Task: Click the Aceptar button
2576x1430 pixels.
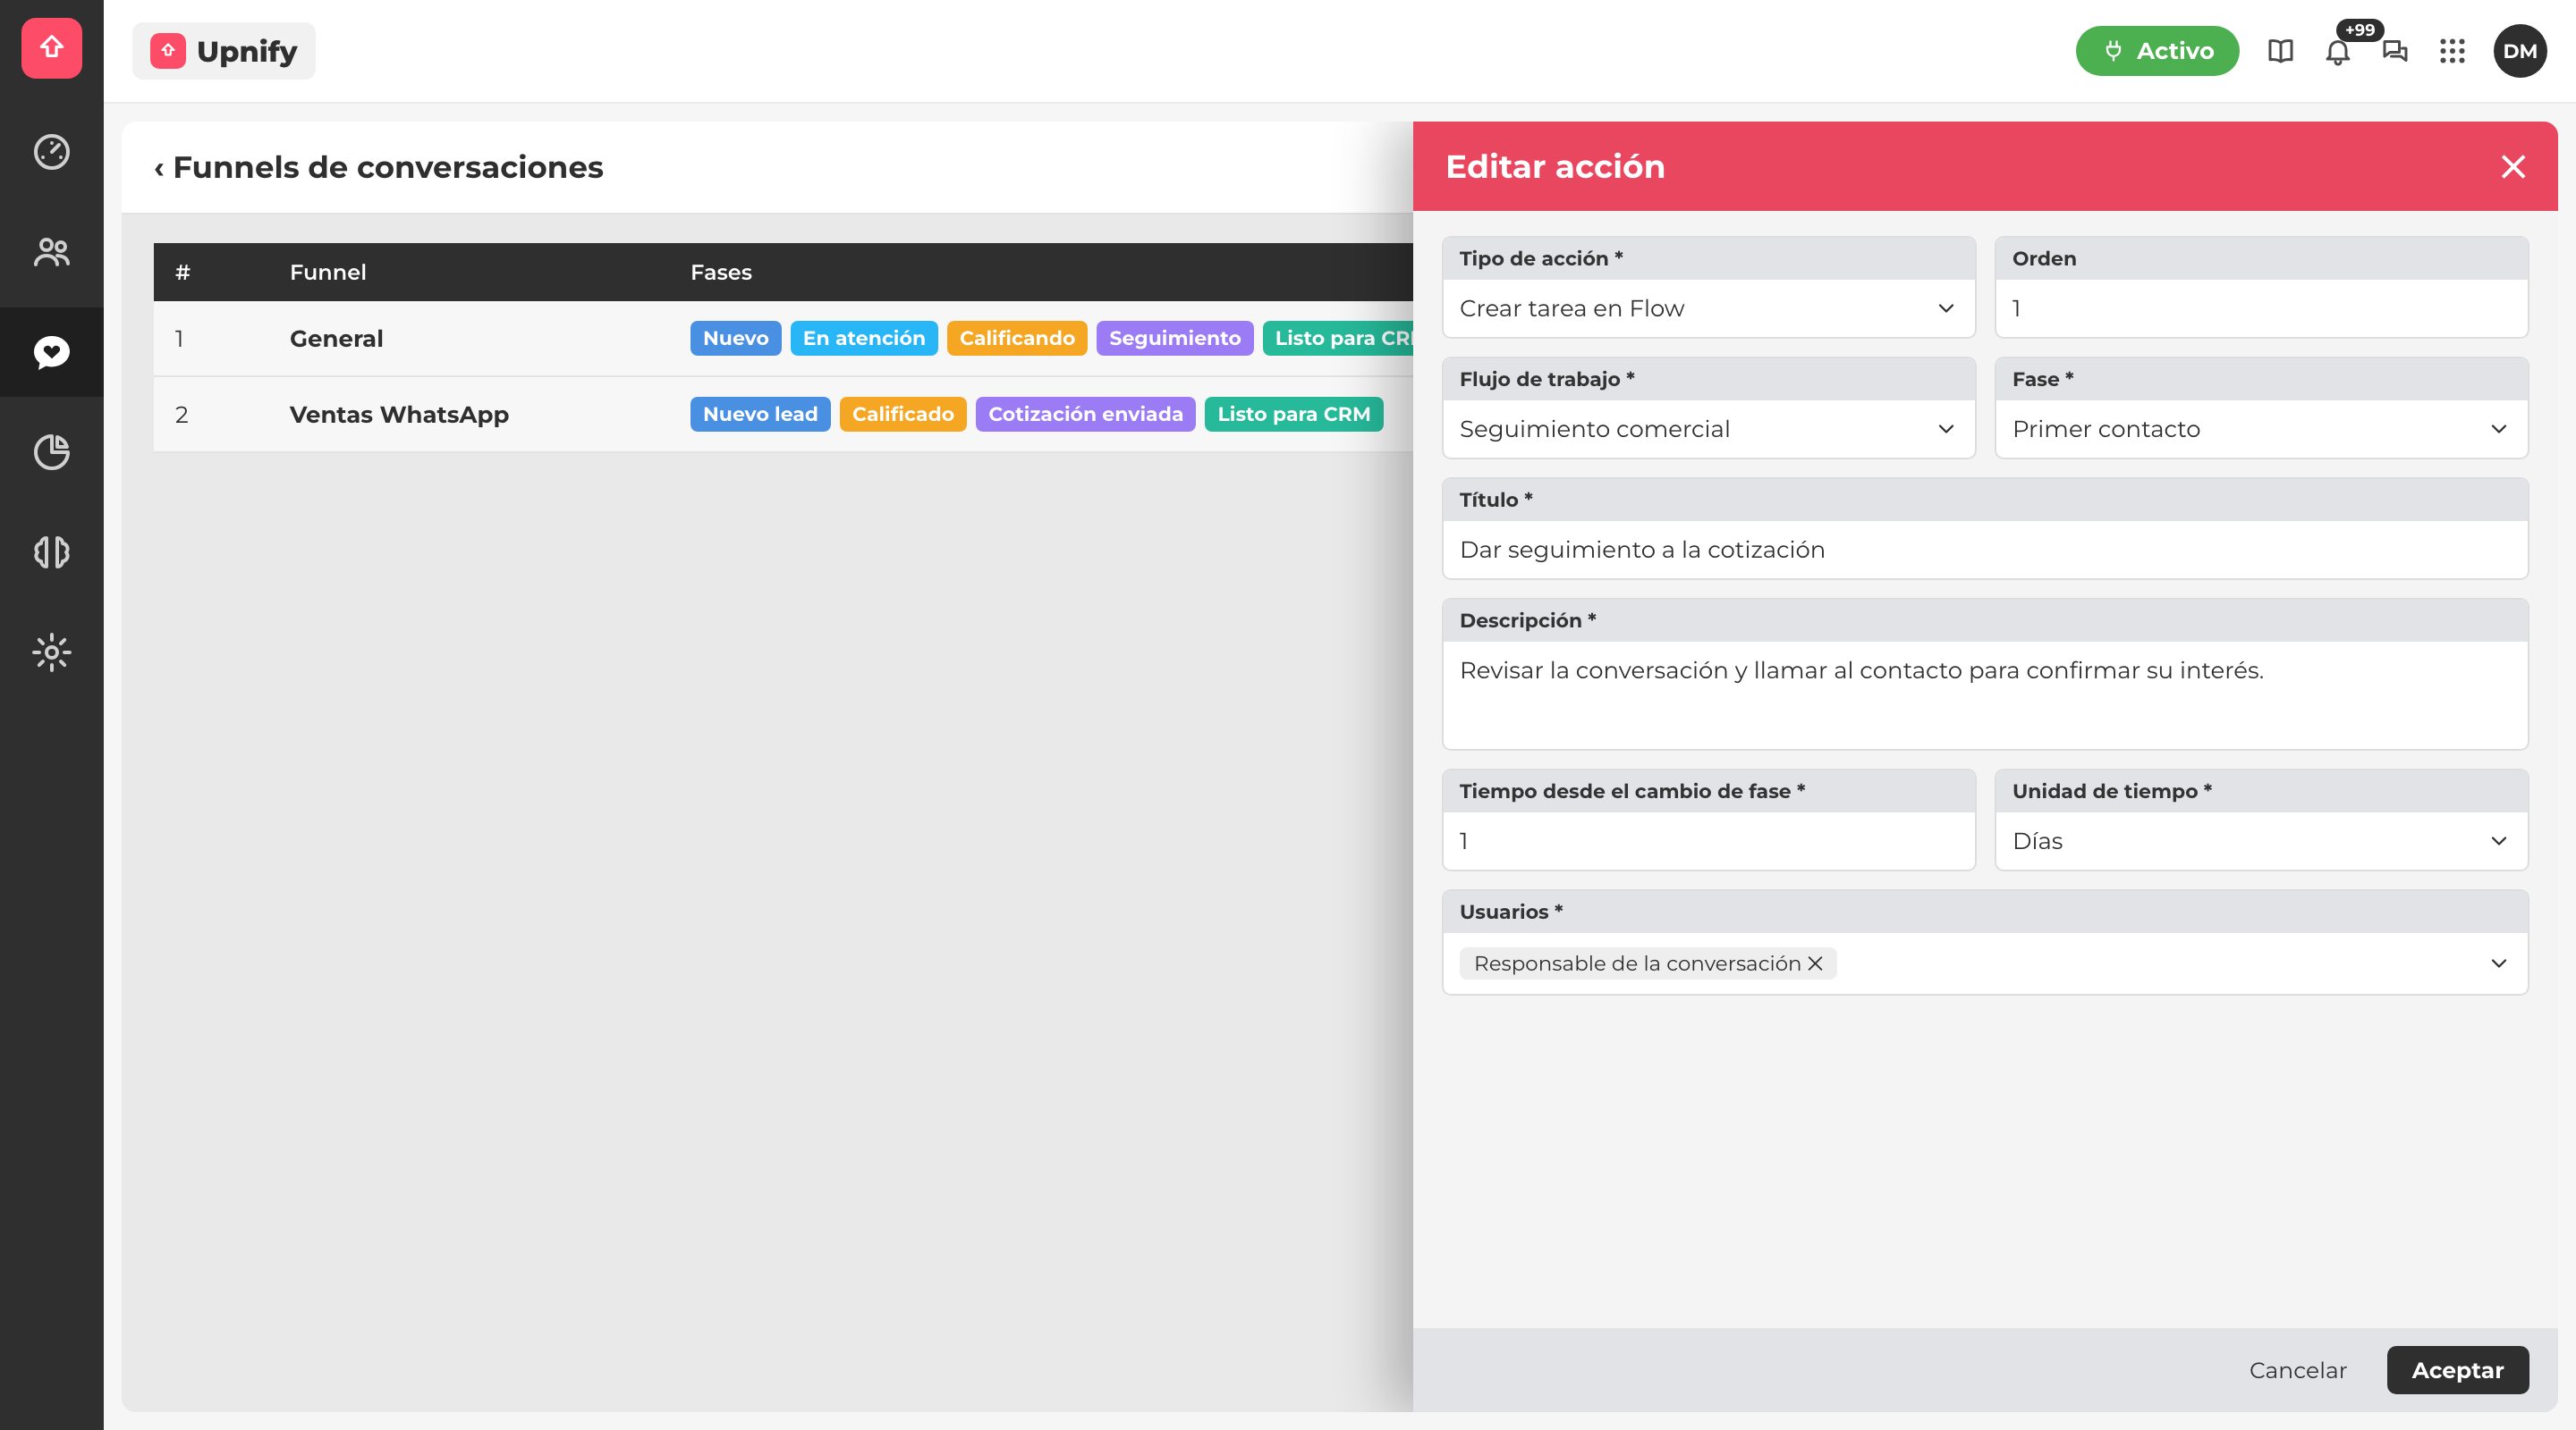Action: pos(2457,1370)
